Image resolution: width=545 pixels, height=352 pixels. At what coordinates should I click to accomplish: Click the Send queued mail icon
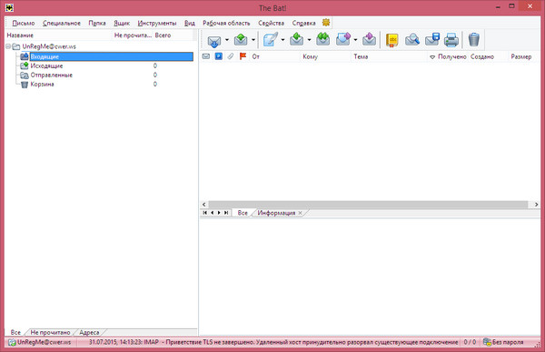241,40
